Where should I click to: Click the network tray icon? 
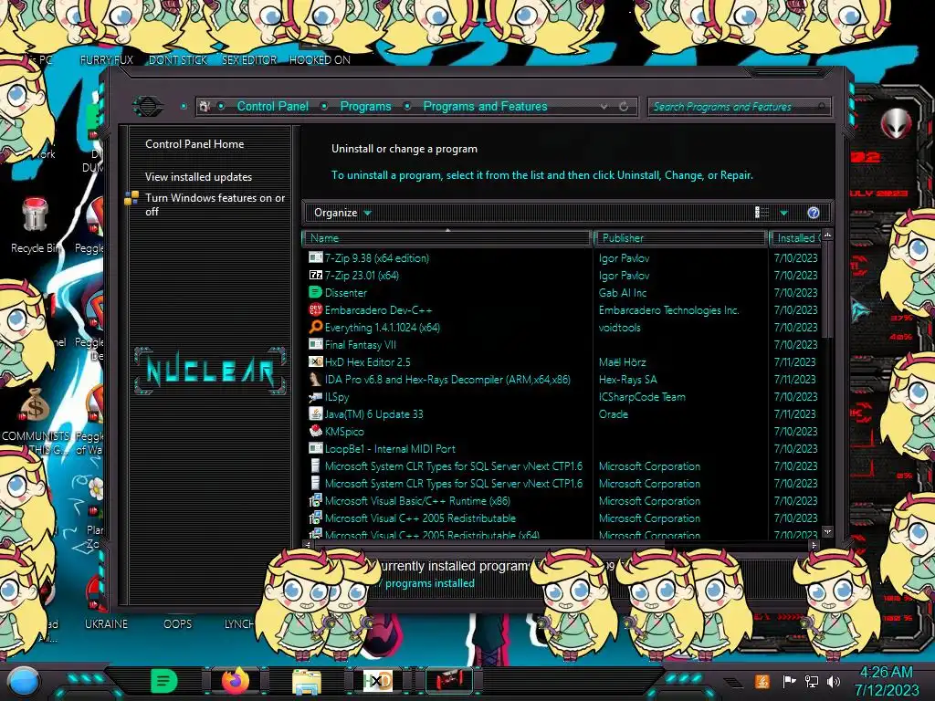811,681
